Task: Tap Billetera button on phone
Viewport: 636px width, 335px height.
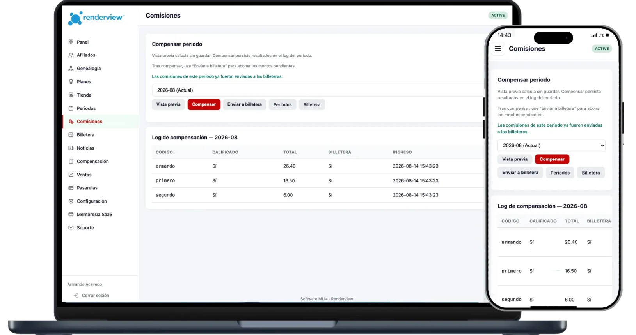Action: point(591,173)
